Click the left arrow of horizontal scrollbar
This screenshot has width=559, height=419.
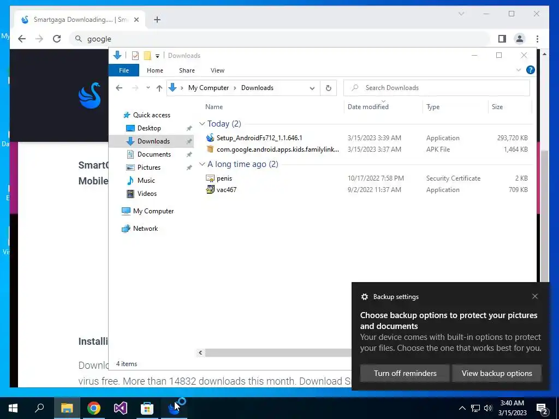[200, 352]
